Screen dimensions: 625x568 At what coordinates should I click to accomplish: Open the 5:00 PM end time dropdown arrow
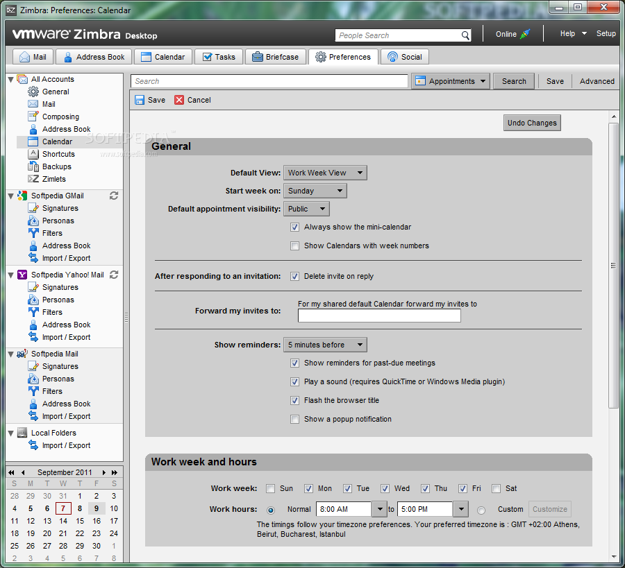click(461, 509)
